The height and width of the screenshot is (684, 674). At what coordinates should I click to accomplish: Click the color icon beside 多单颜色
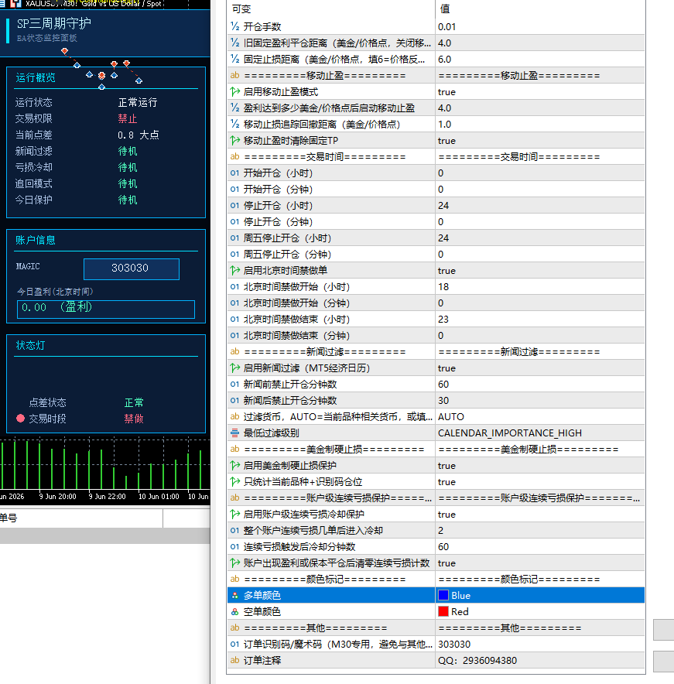point(234,596)
